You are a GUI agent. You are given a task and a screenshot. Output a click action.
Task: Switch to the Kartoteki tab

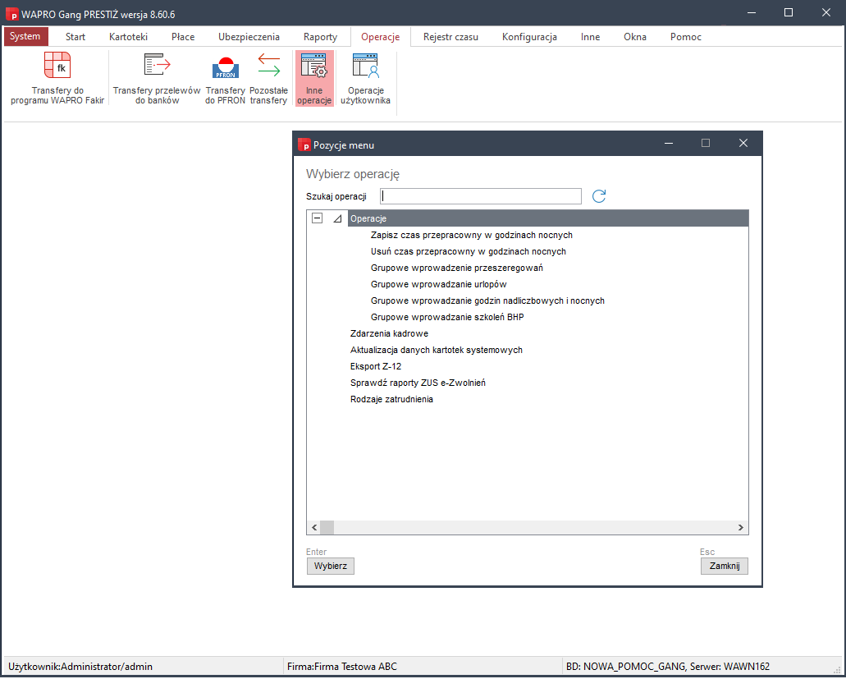[x=128, y=37]
